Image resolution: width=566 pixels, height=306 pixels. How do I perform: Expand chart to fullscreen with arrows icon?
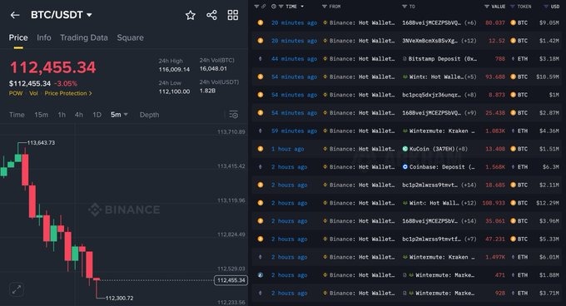17,289
